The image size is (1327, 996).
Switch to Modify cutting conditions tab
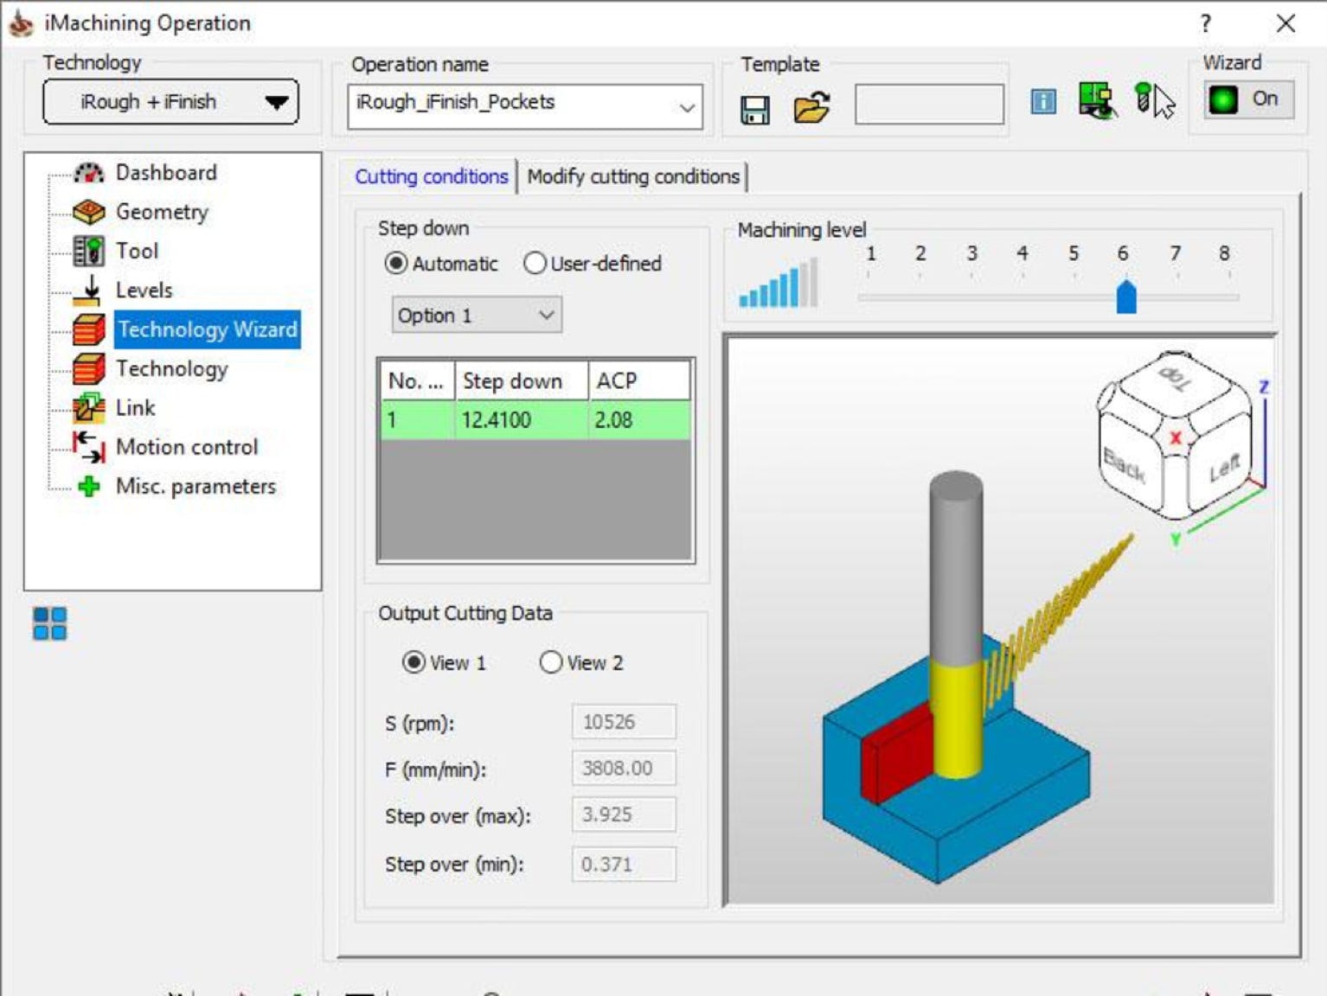[633, 176]
